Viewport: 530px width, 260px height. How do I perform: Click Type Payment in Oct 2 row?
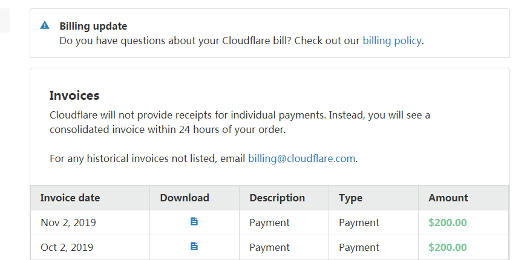359,247
